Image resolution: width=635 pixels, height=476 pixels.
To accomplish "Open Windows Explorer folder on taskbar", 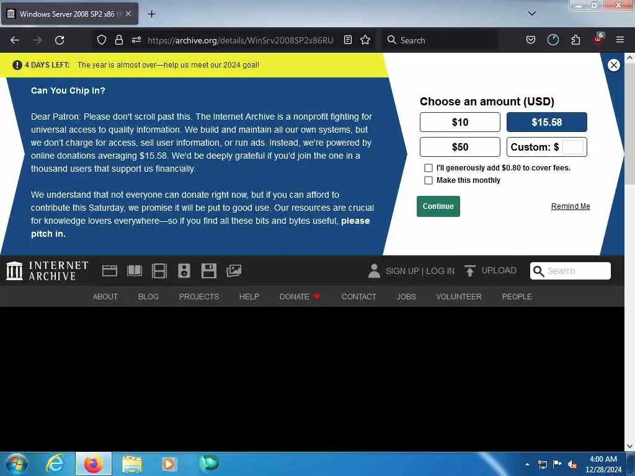I will [132, 464].
